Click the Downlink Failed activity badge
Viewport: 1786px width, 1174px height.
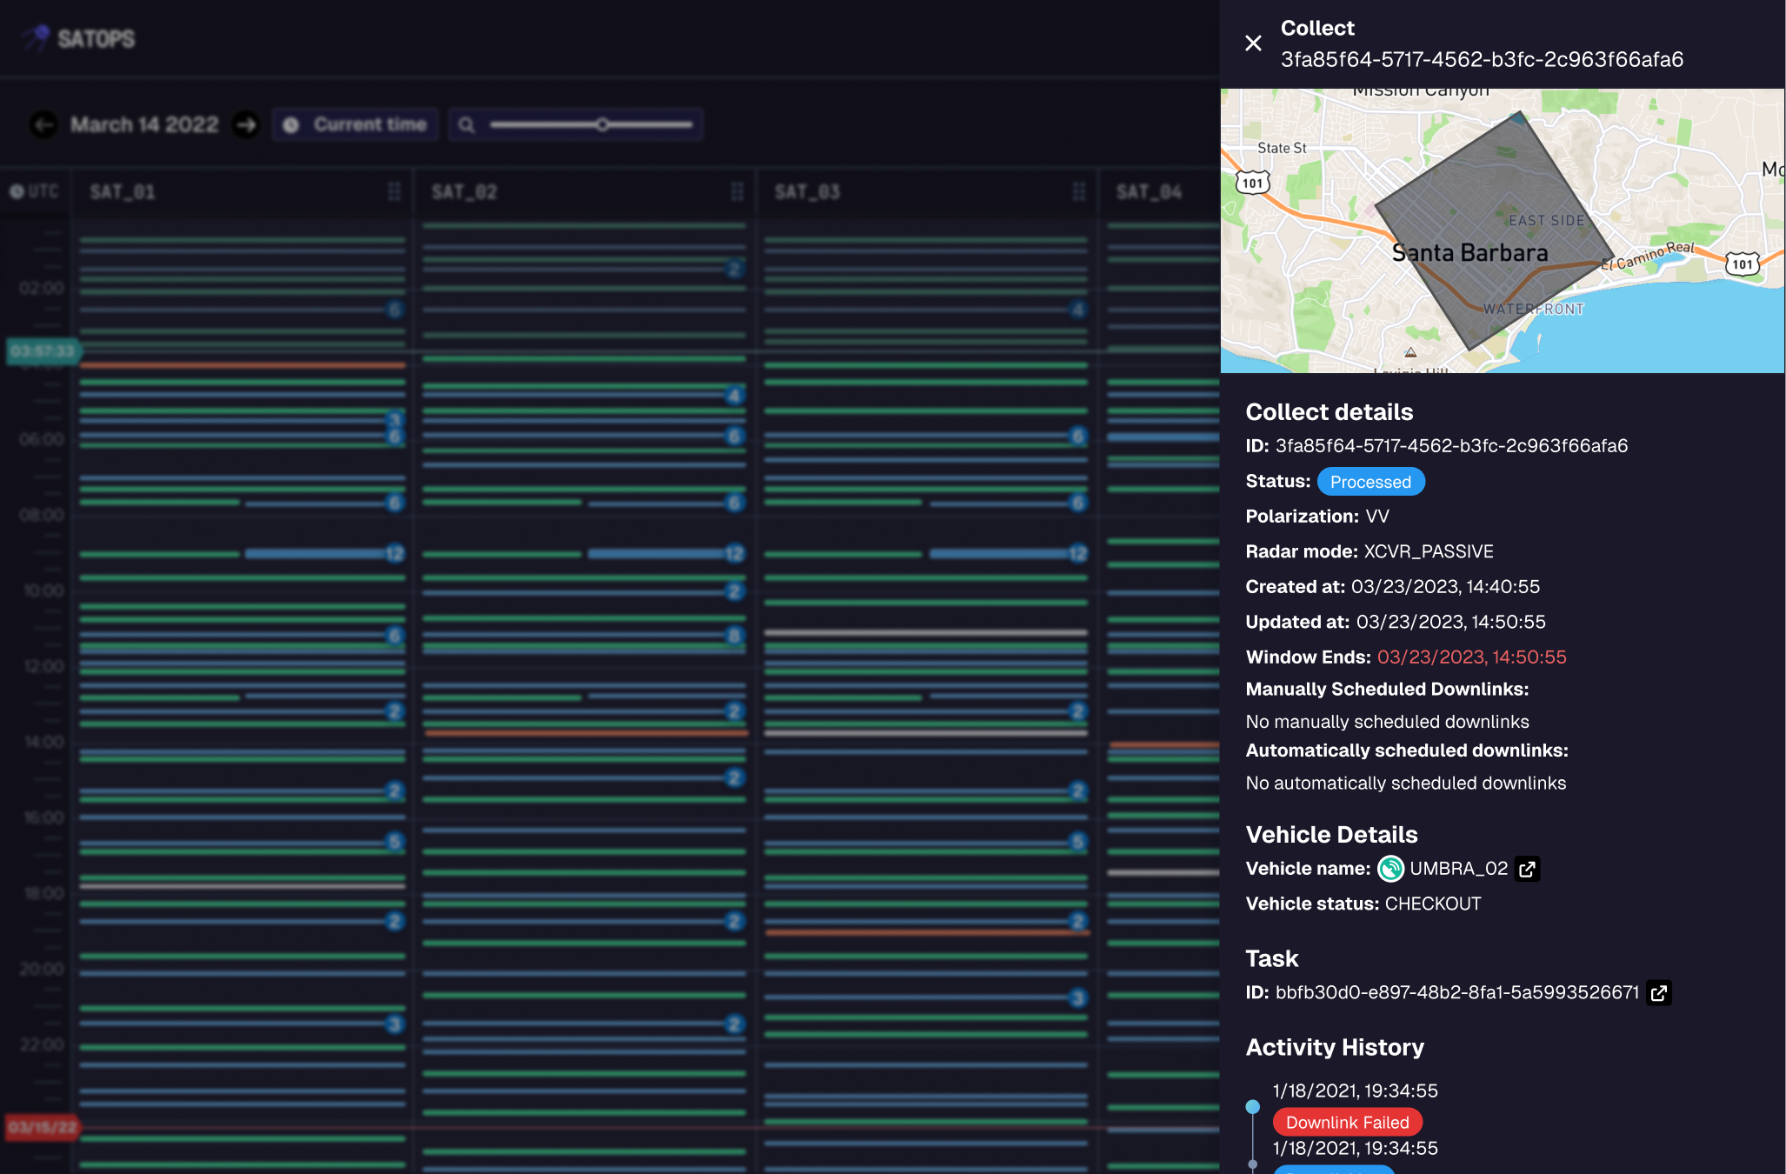click(1347, 1123)
